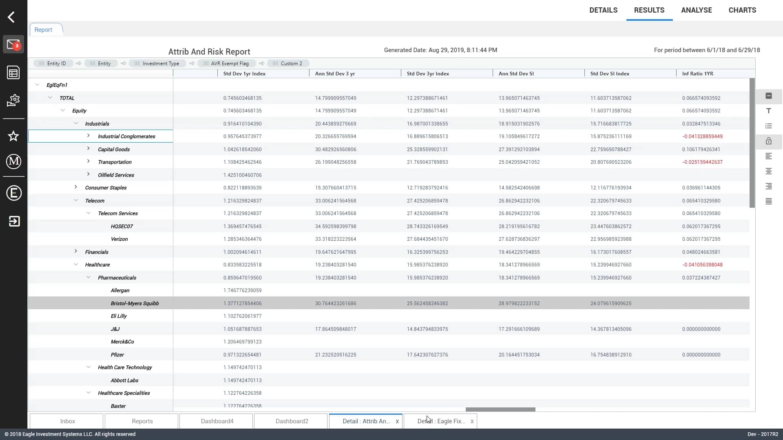Select the Report tab

[46, 30]
